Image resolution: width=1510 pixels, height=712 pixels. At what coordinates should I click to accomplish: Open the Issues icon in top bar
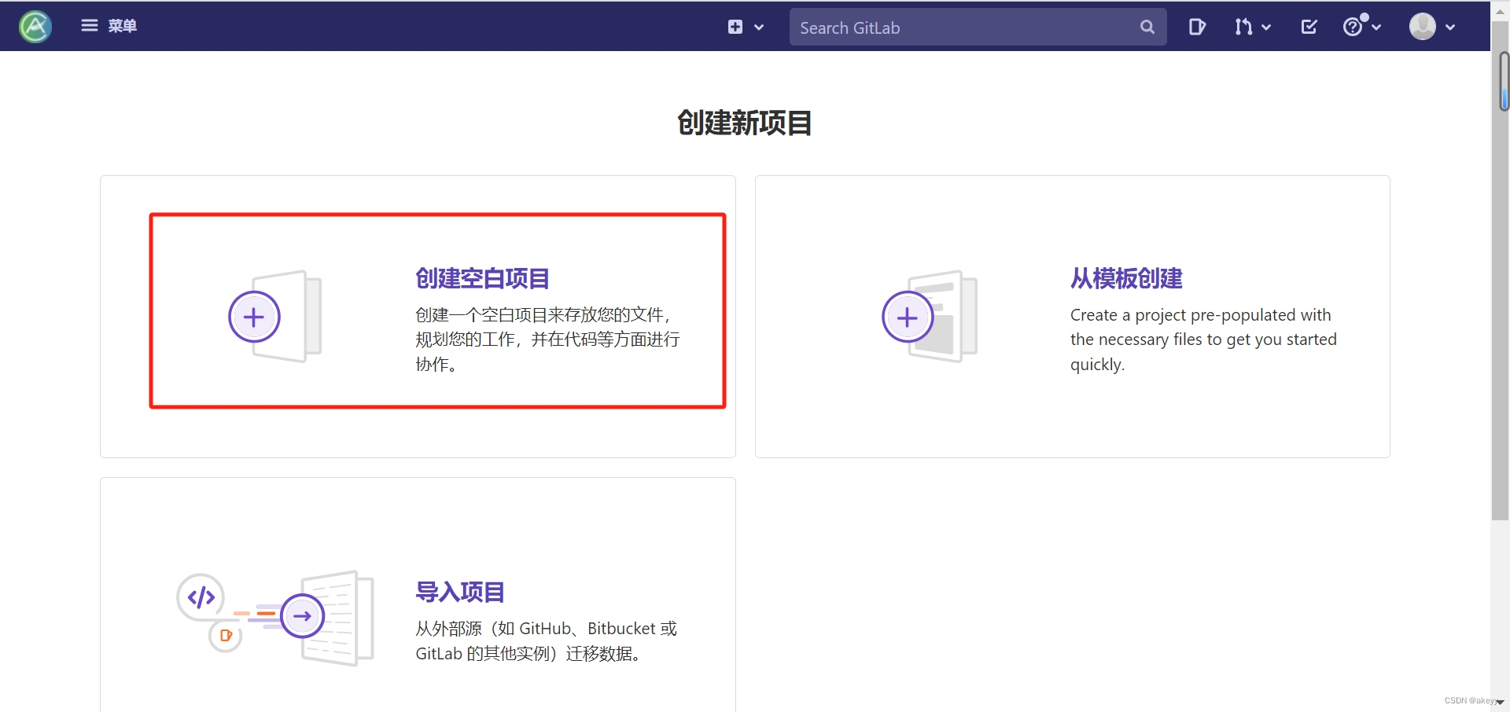pos(1197,27)
